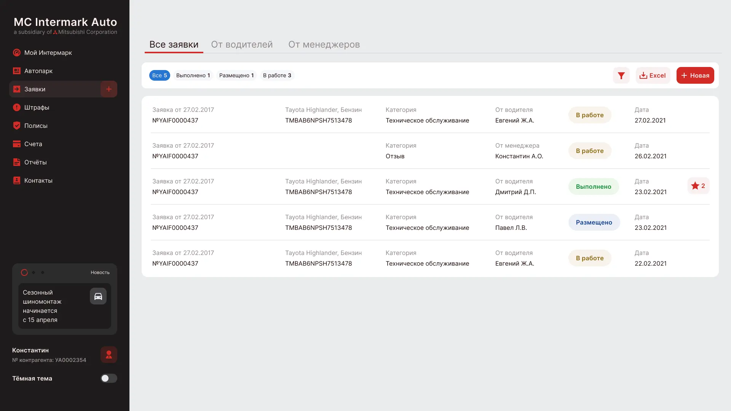Click driver name Павел Л.В.
The height and width of the screenshot is (411, 731).
tap(511, 228)
